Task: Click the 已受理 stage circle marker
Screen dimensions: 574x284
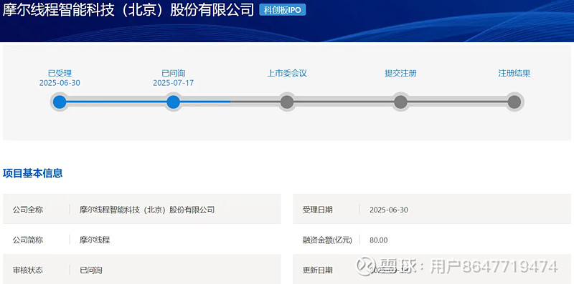Action: pyautogui.click(x=60, y=102)
